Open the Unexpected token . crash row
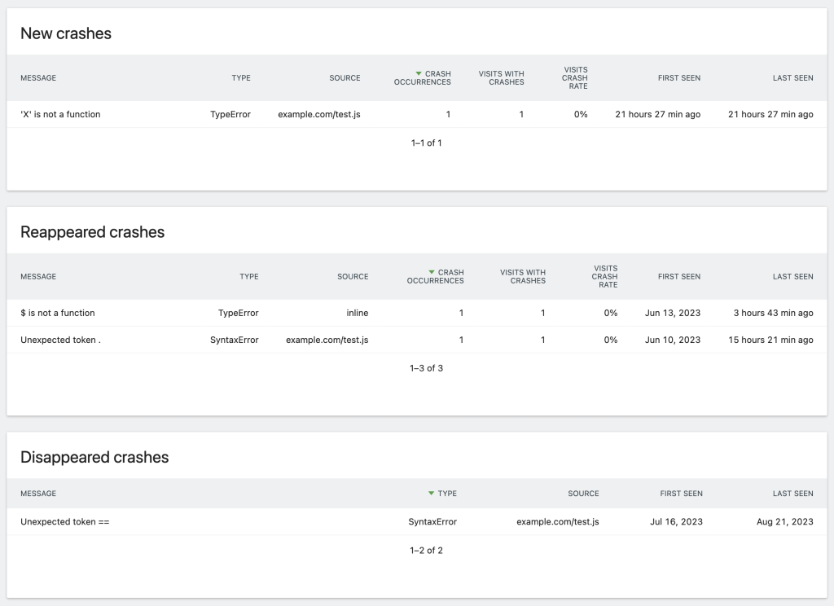 58,340
